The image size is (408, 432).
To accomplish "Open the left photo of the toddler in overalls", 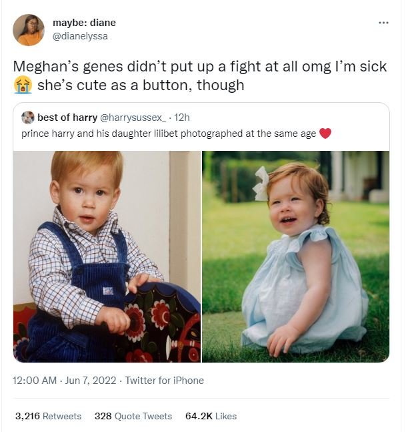I will click(107, 256).
